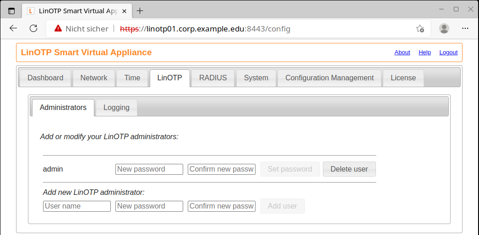Open the Help link

click(425, 52)
